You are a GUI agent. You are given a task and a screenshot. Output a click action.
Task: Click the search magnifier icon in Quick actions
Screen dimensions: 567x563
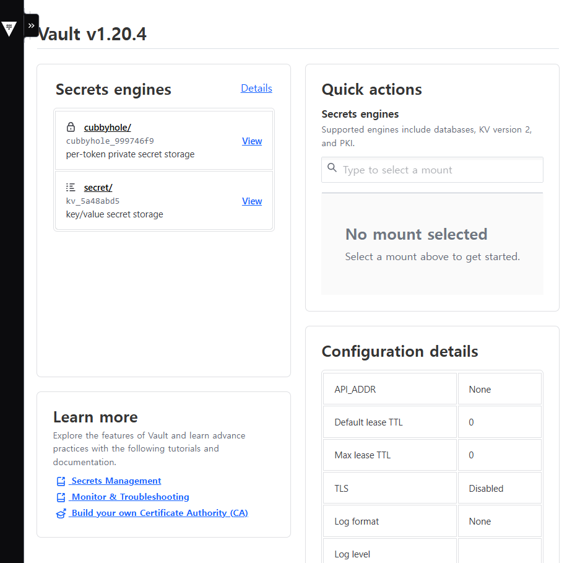click(332, 167)
